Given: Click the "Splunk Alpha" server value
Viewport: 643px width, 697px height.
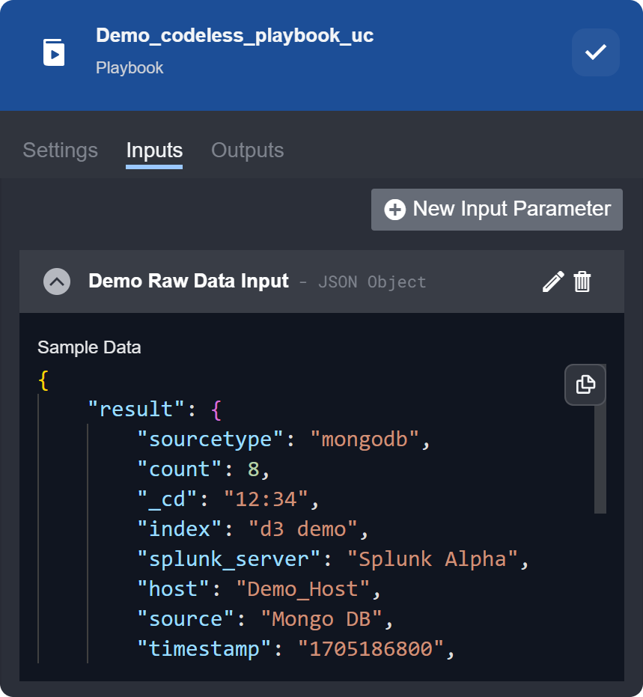Looking at the screenshot, I should pyautogui.click(x=432, y=559).
